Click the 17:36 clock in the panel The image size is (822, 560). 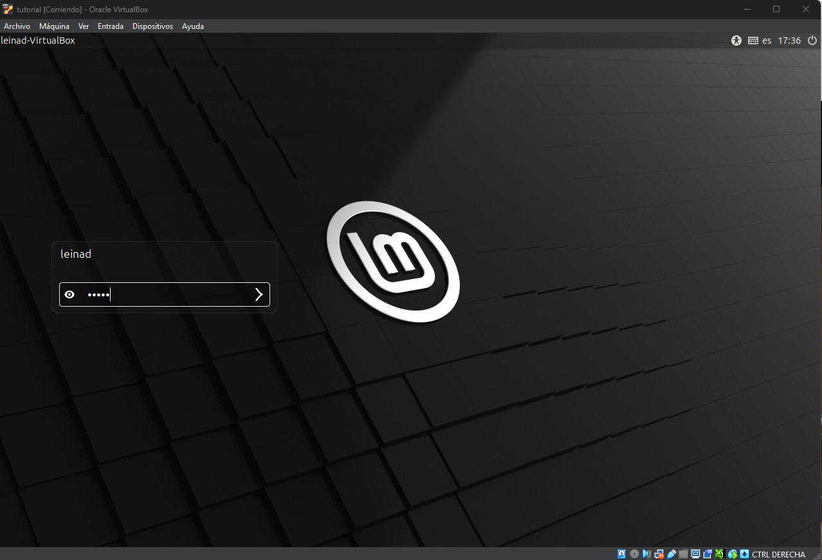pyautogui.click(x=789, y=41)
